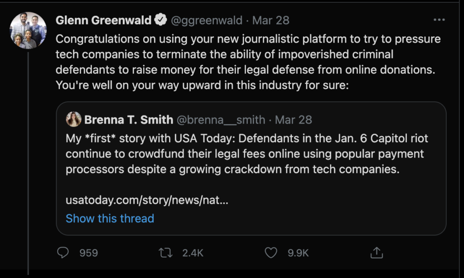The height and width of the screenshot is (278, 464).
Task: Click the Brenna T. Smith name
Action: 128,120
